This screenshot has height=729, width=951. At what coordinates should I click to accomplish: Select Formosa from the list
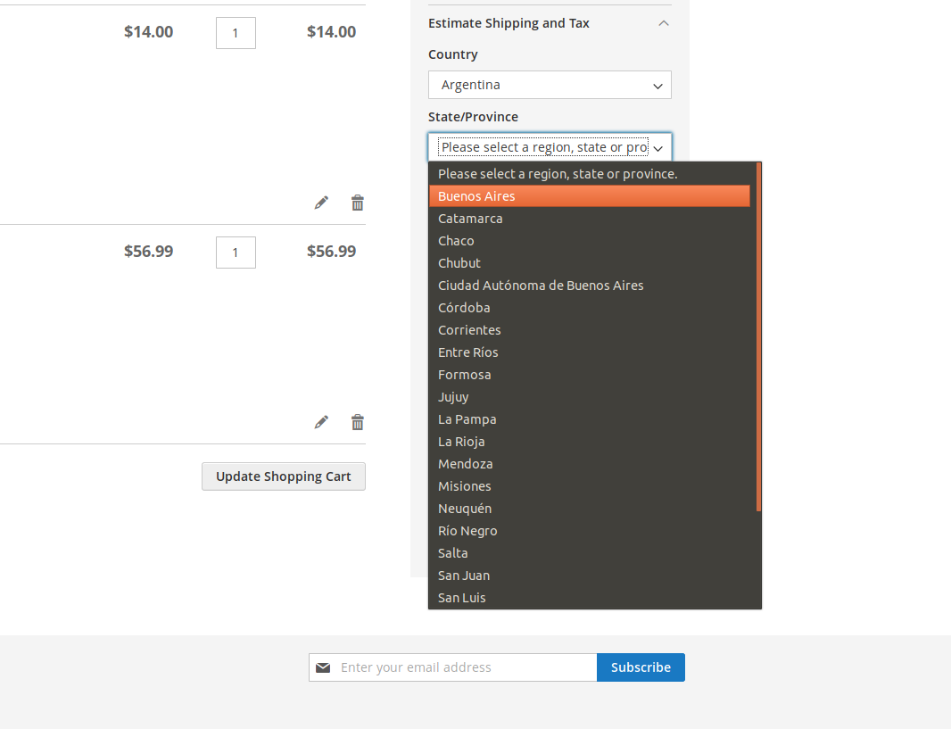tap(590, 375)
